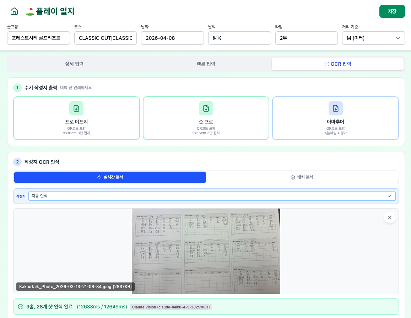411x318 pixels.
Task: Switch to the 빠른 입력 tab
Action: (x=206, y=64)
